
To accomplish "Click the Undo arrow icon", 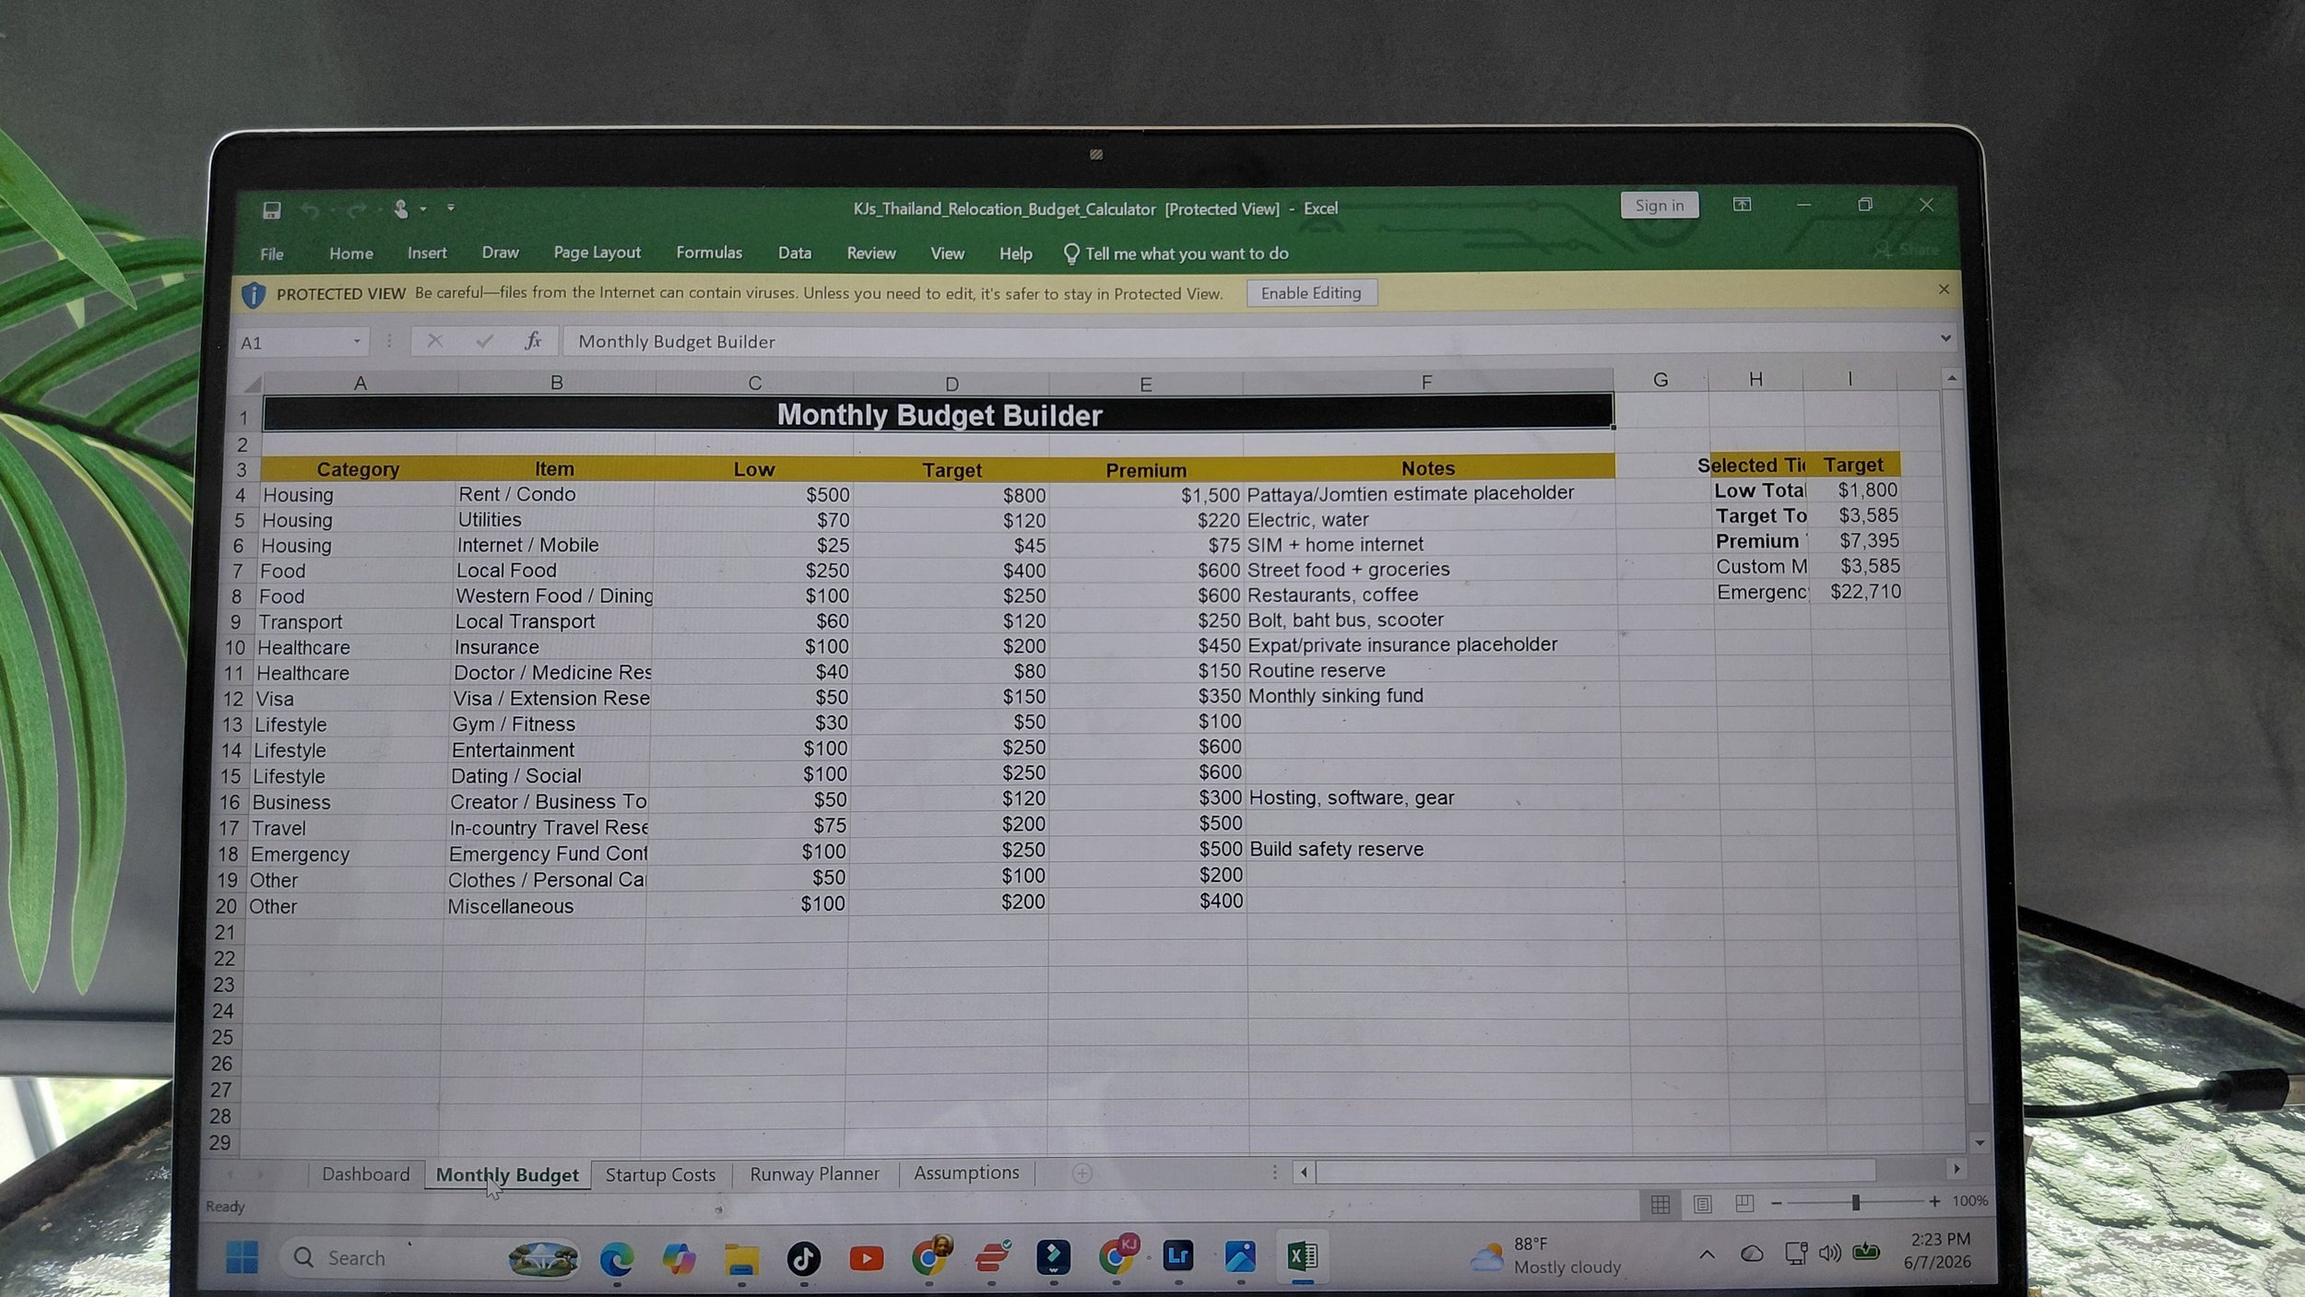I will (x=310, y=210).
